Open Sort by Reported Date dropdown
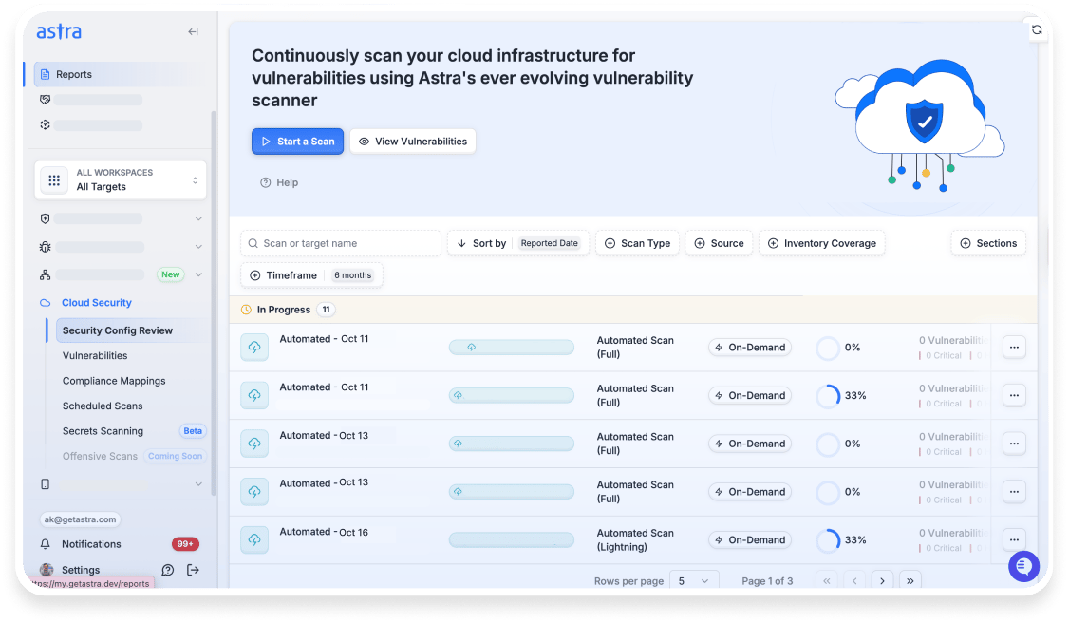This screenshot has width=1069, height=623. tap(518, 243)
